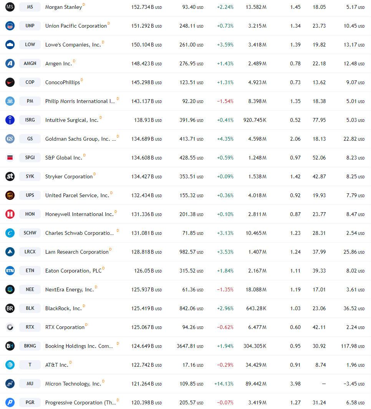Image resolution: width=371 pixels, height=409 pixels.
Task: Select the AMGN ticker badge
Action: click(x=30, y=63)
